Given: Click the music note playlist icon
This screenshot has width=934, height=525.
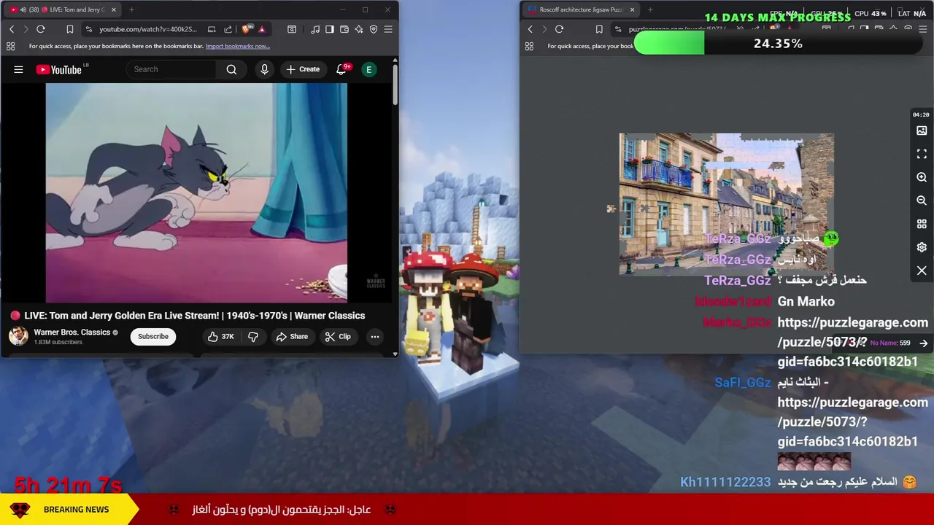Looking at the screenshot, I should tap(315, 29).
